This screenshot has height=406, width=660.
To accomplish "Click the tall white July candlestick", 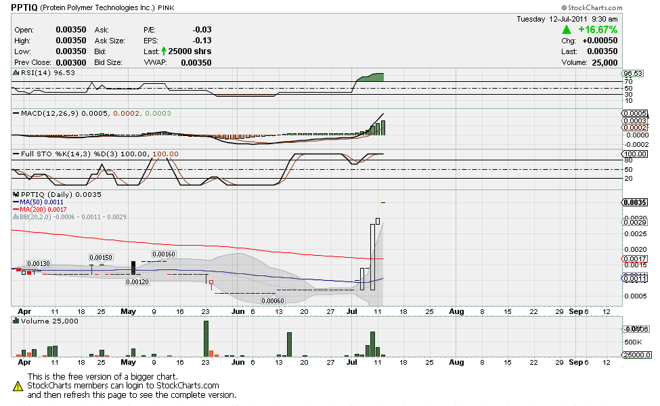I will click(x=372, y=256).
